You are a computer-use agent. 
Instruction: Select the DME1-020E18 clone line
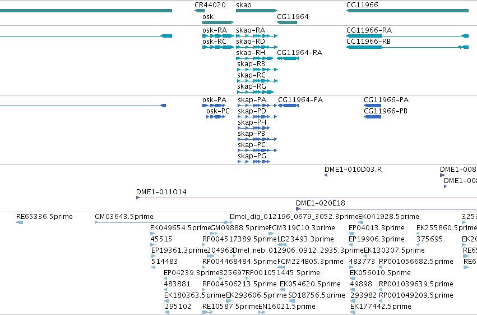(x=386, y=209)
